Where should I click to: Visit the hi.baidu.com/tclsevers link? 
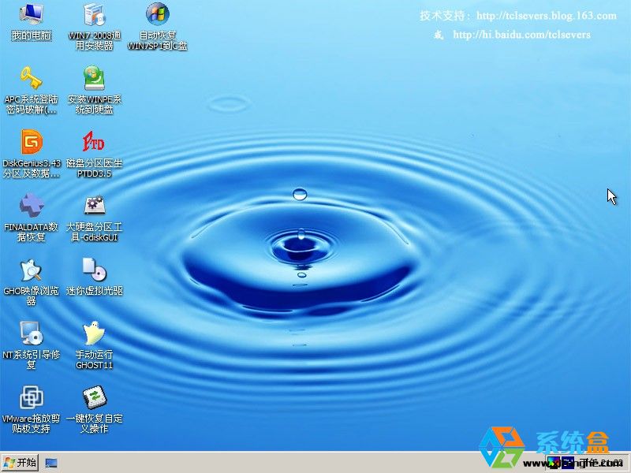pos(522,34)
